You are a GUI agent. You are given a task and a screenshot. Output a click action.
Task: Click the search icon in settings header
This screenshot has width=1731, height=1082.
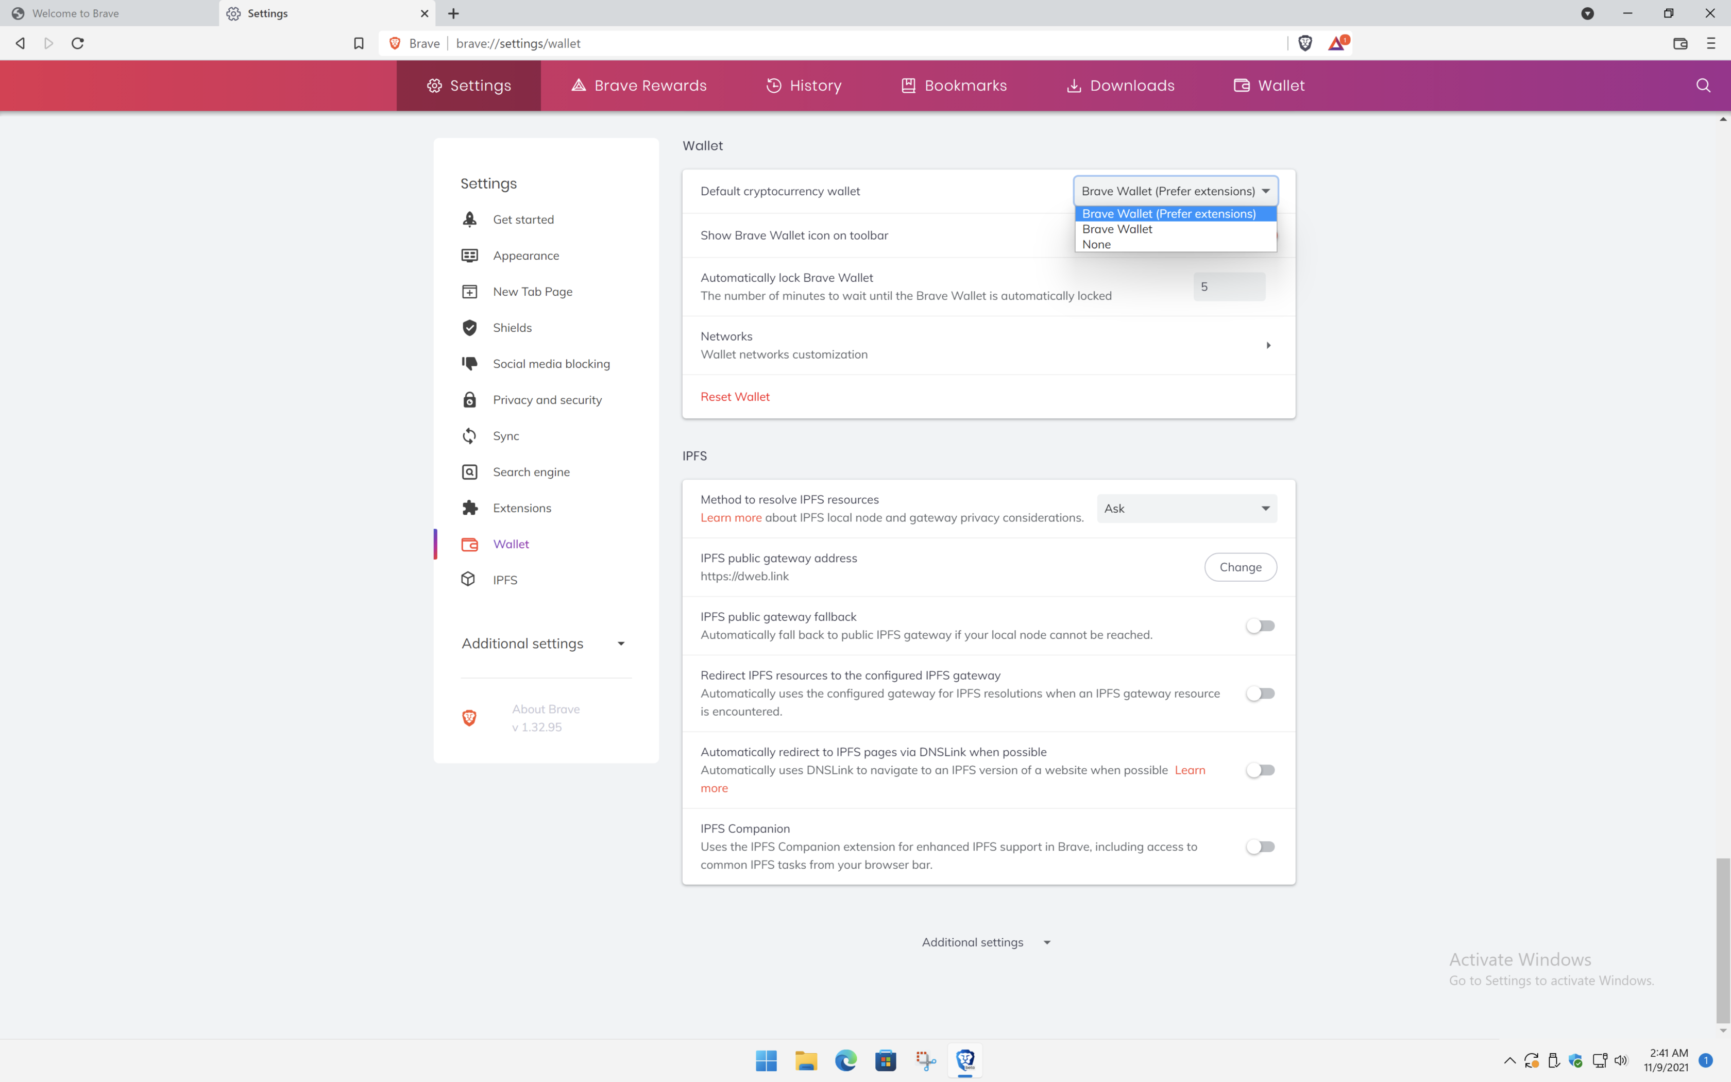tap(1703, 85)
